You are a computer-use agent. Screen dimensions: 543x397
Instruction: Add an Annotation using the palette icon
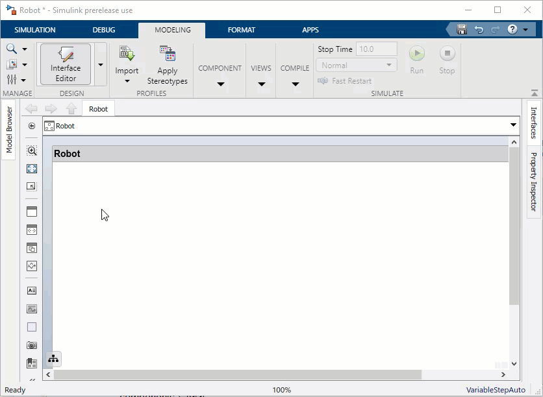pos(31,290)
